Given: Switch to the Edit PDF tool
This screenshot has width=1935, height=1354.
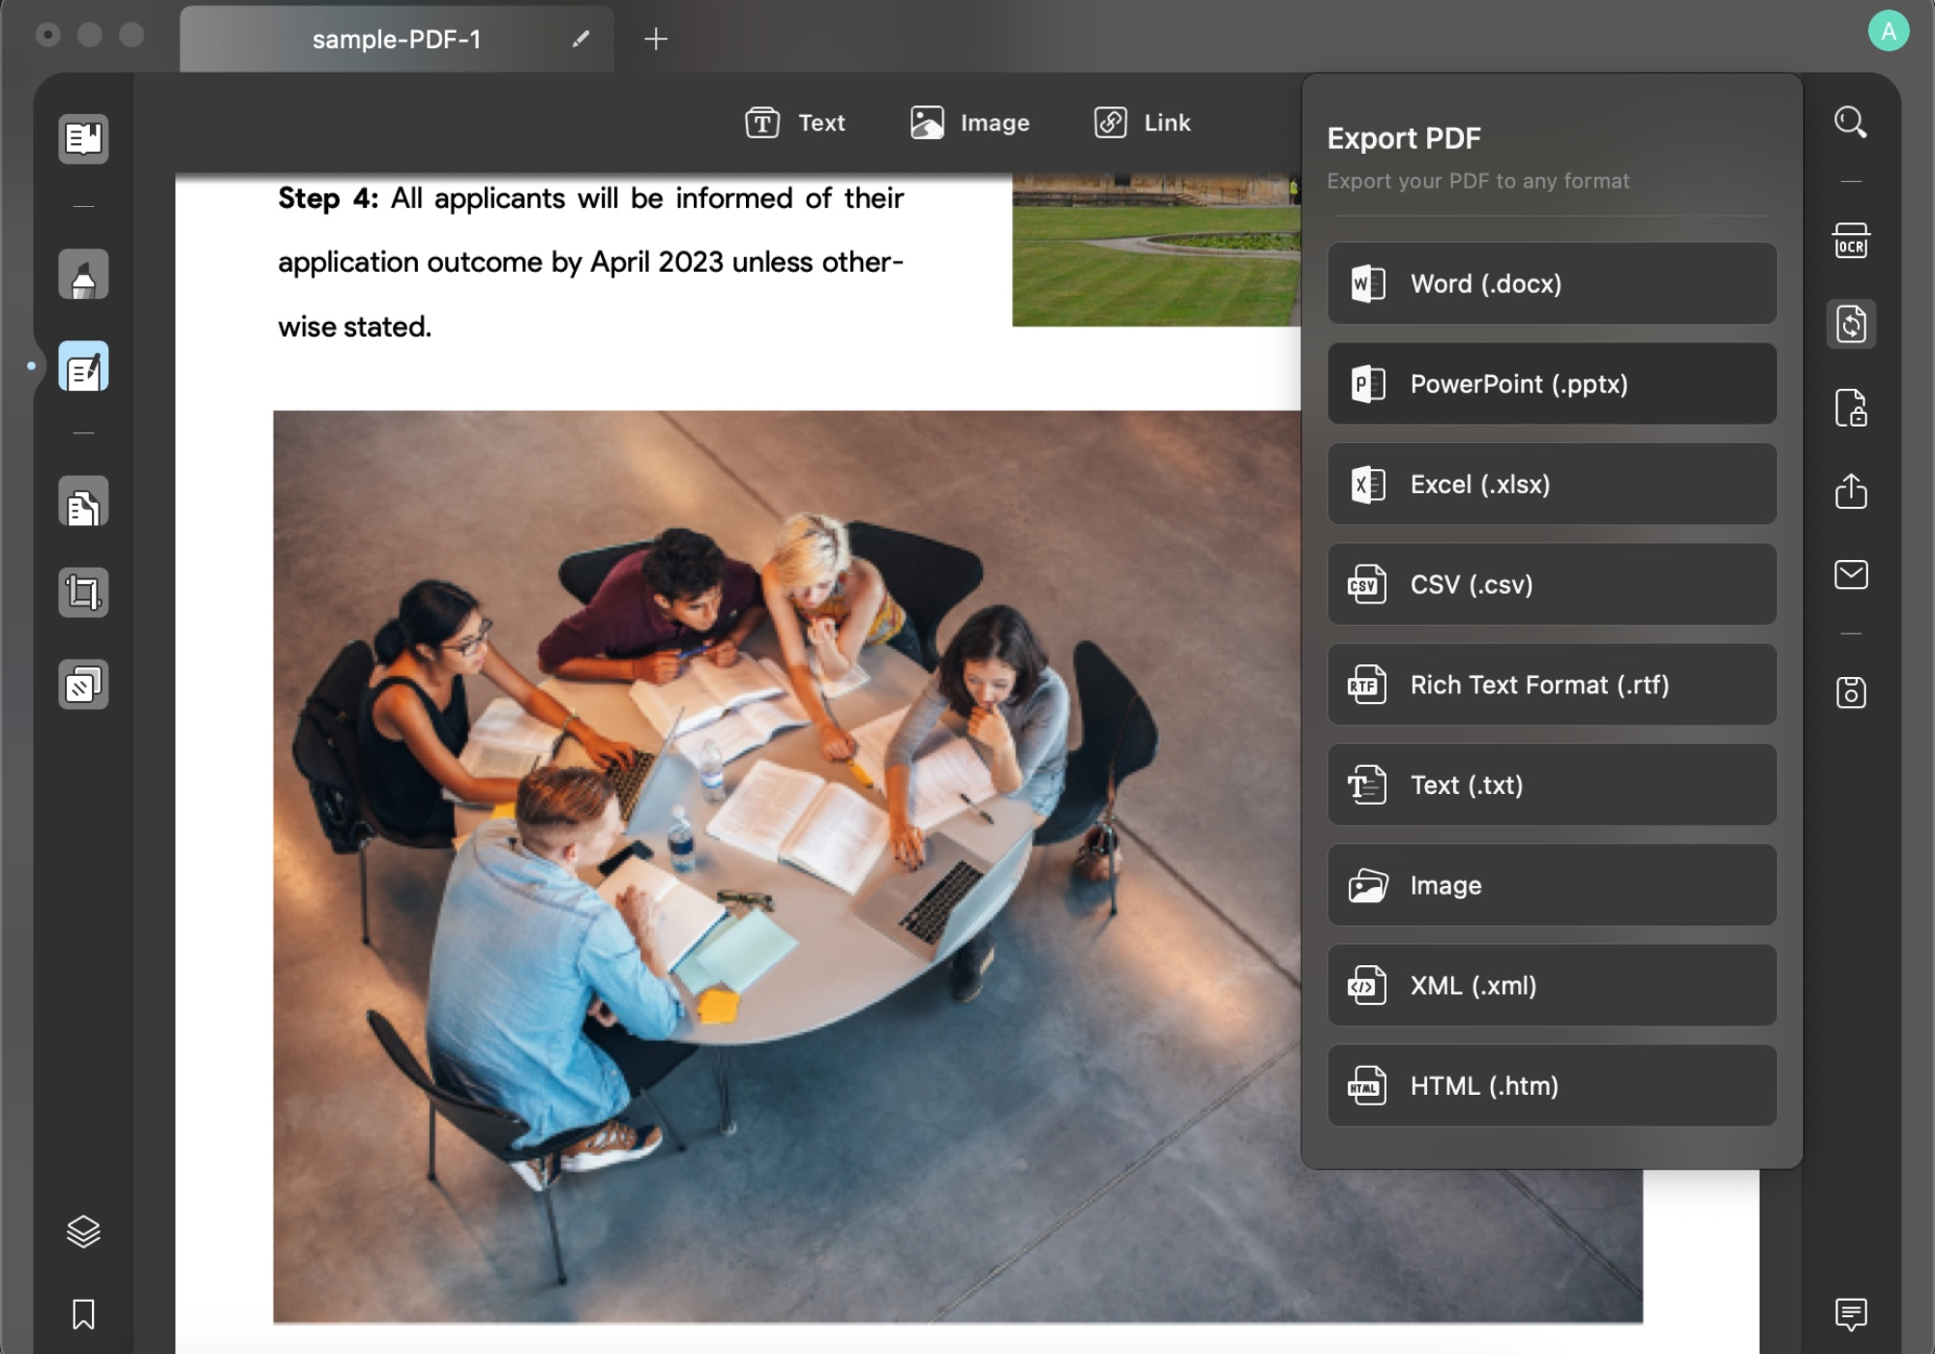Looking at the screenshot, I should click(x=83, y=367).
